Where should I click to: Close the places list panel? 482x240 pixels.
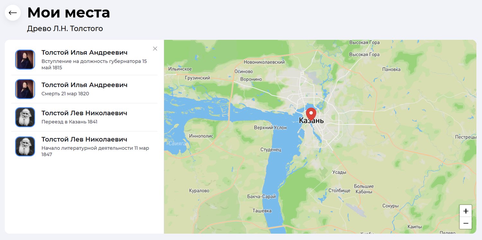155,49
